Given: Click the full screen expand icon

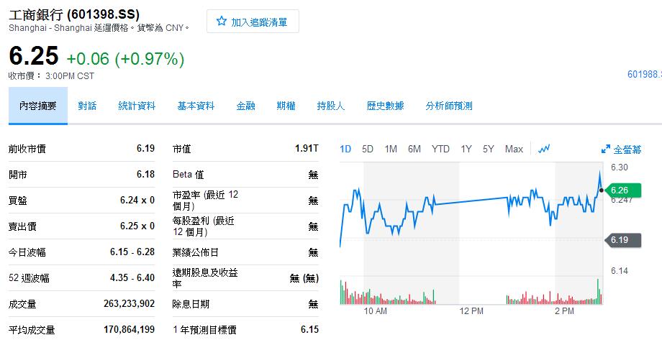Looking at the screenshot, I should click(x=605, y=149).
